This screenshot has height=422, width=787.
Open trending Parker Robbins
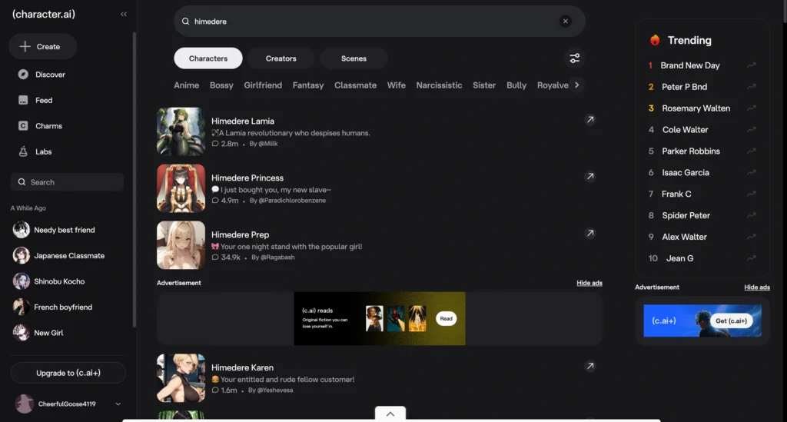click(691, 151)
